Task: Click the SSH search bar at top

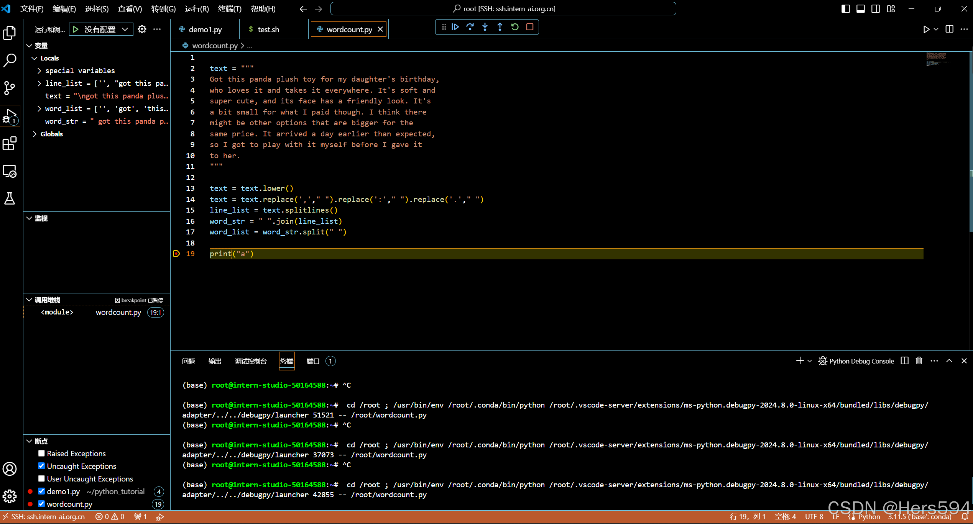Action: coord(503,8)
